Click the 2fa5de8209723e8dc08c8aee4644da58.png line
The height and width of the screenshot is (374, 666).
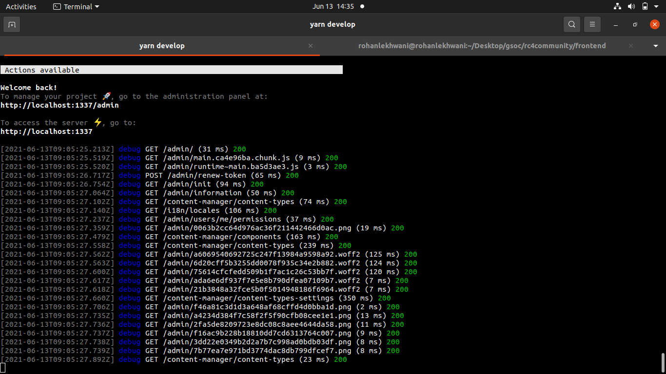tap(202, 324)
